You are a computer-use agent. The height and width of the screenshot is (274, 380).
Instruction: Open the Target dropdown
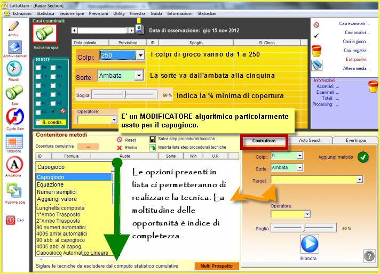coord(360,179)
